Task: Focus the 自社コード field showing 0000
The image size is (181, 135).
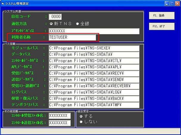Action: [55, 17]
